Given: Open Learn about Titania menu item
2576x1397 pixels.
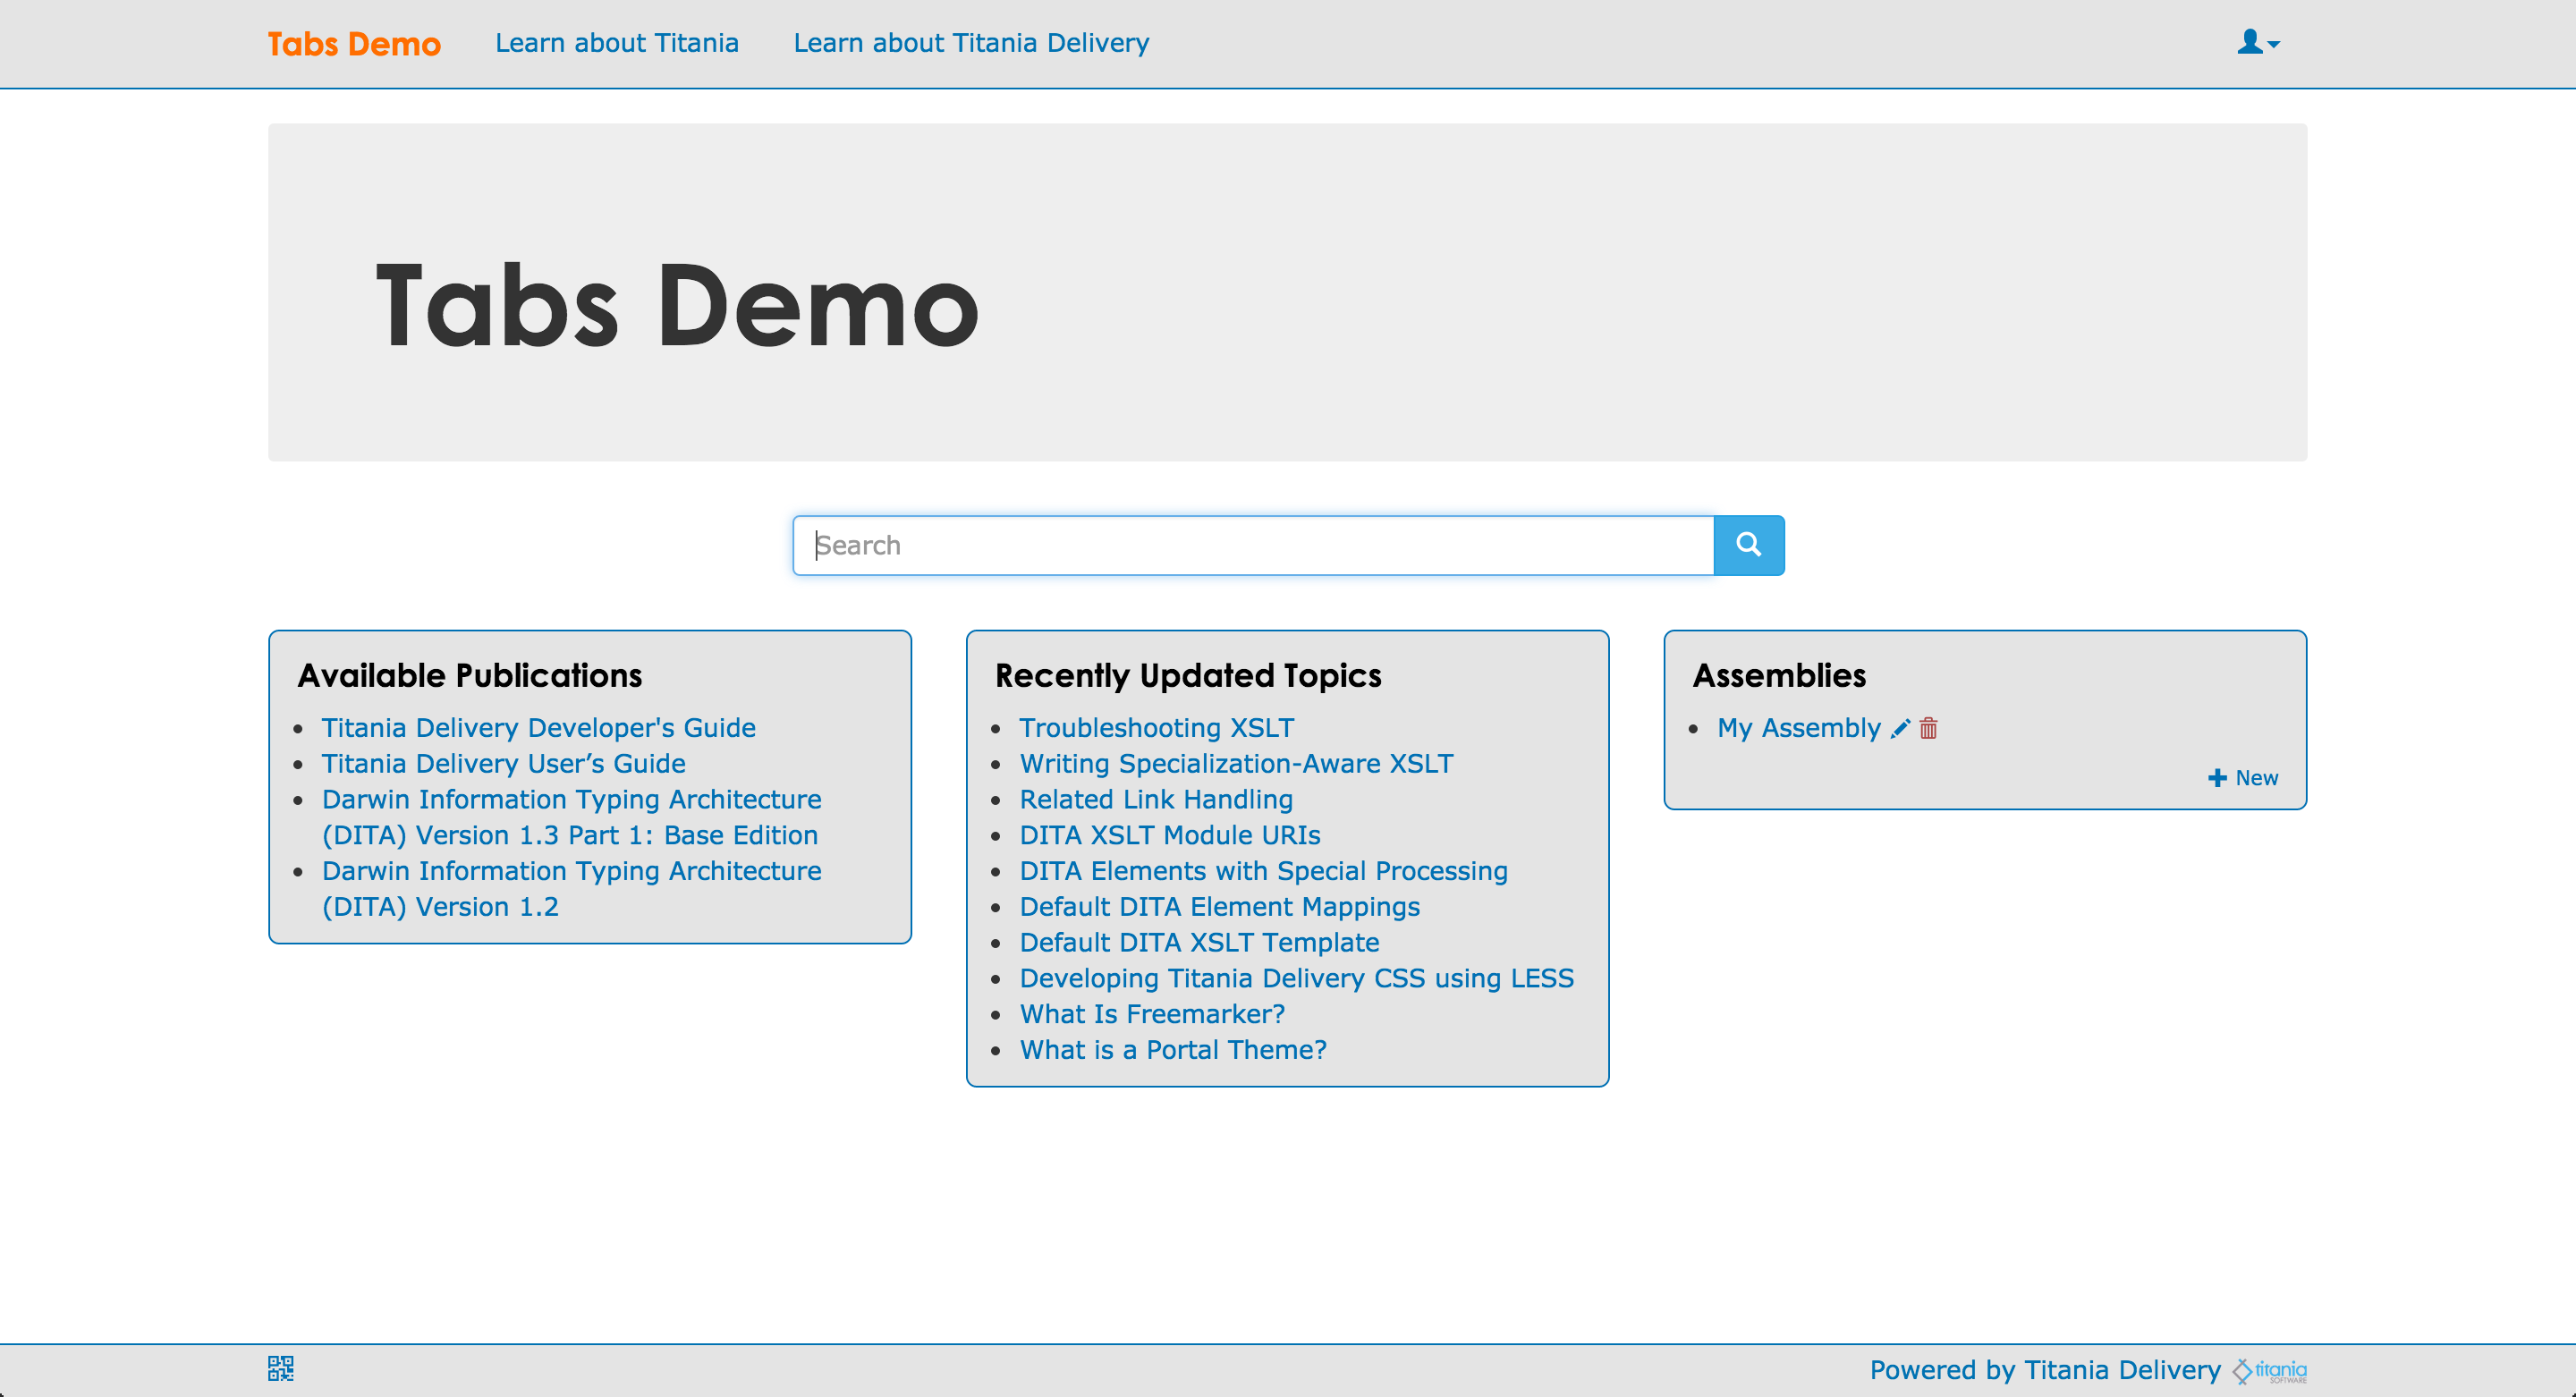Looking at the screenshot, I should 617,43.
